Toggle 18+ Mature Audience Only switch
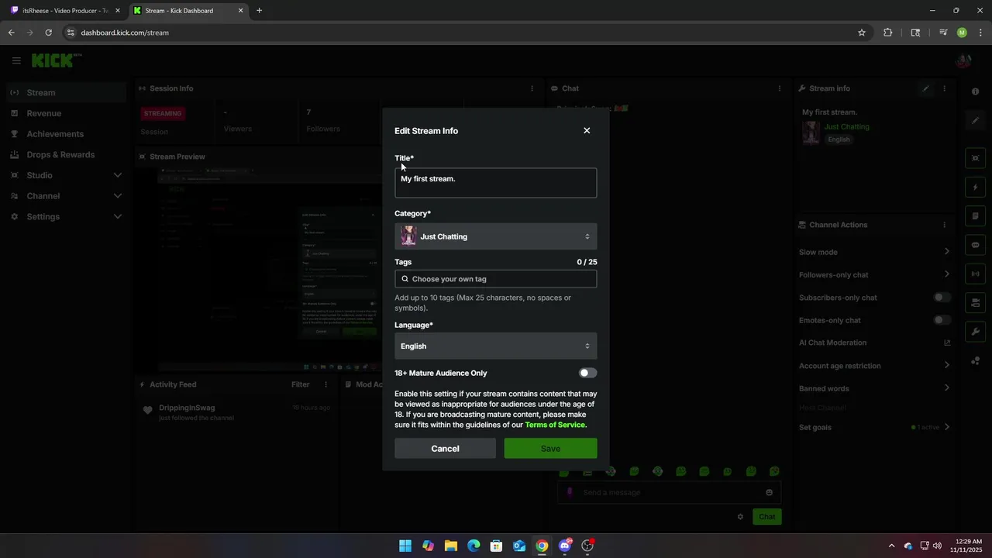The image size is (992, 558). point(588,373)
